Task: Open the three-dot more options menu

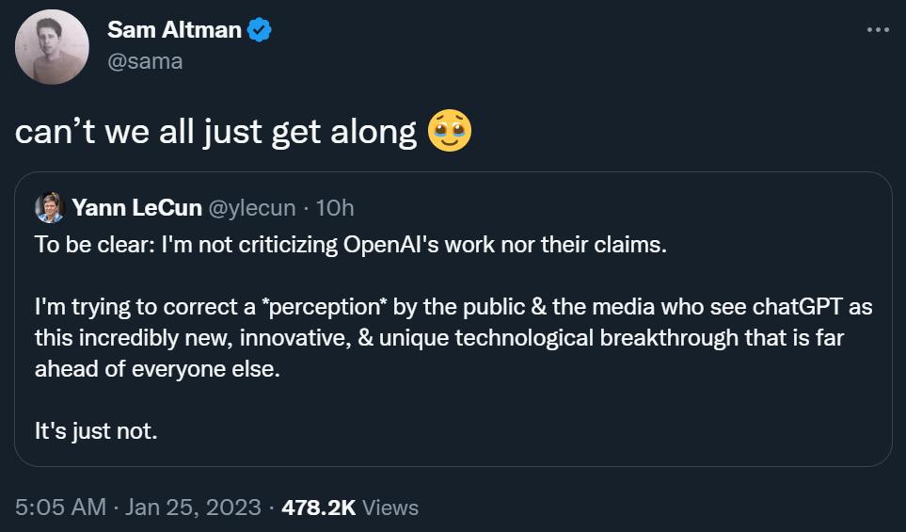Action: [x=877, y=30]
